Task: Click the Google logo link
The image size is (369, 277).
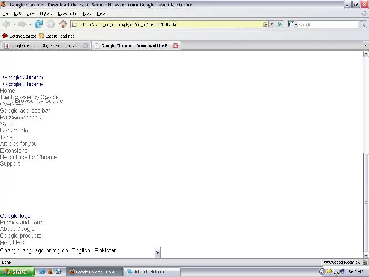Action: 15,216
